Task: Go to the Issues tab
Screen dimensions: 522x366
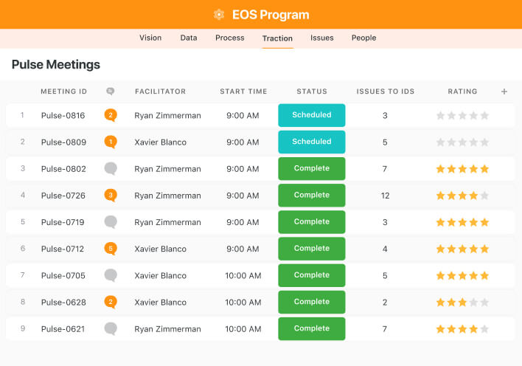Action: [x=322, y=38]
